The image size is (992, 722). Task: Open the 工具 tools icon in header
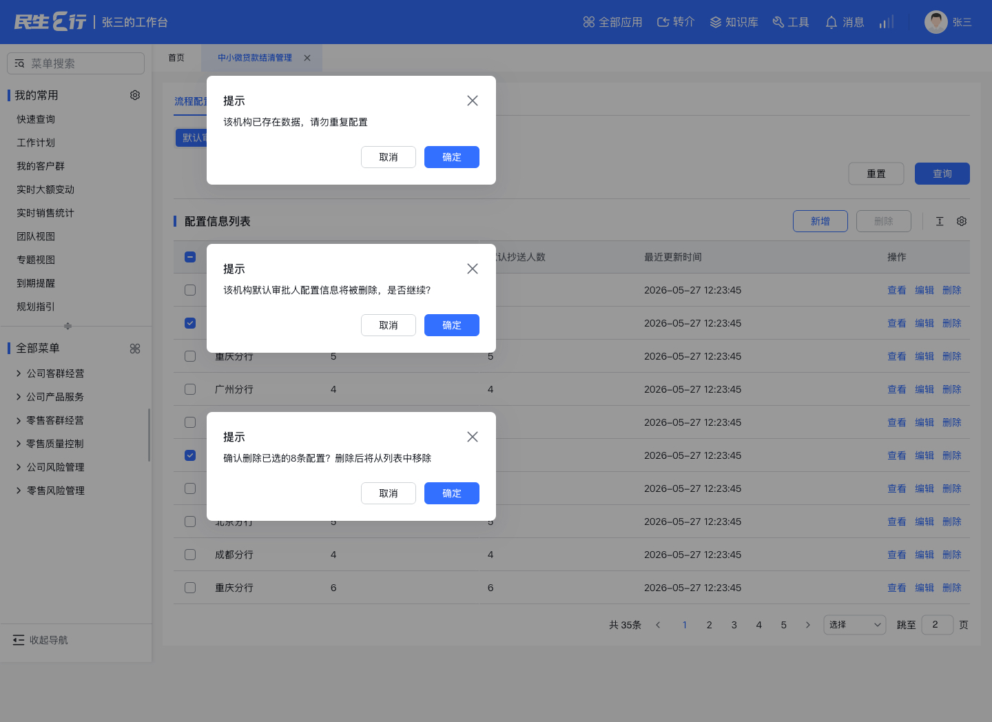778,22
